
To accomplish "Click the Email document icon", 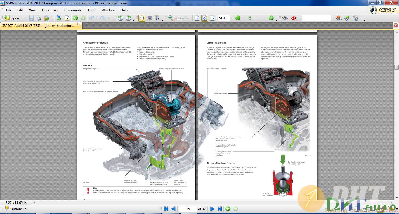I will [x=46, y=18].
